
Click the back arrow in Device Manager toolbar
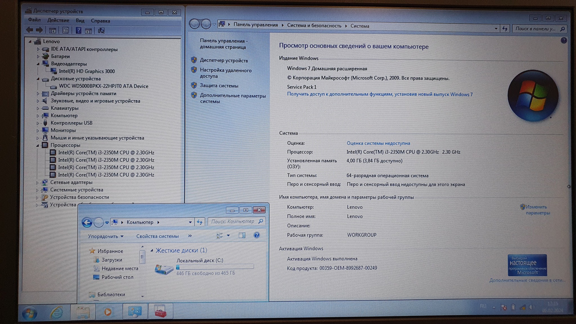[30, 30]
